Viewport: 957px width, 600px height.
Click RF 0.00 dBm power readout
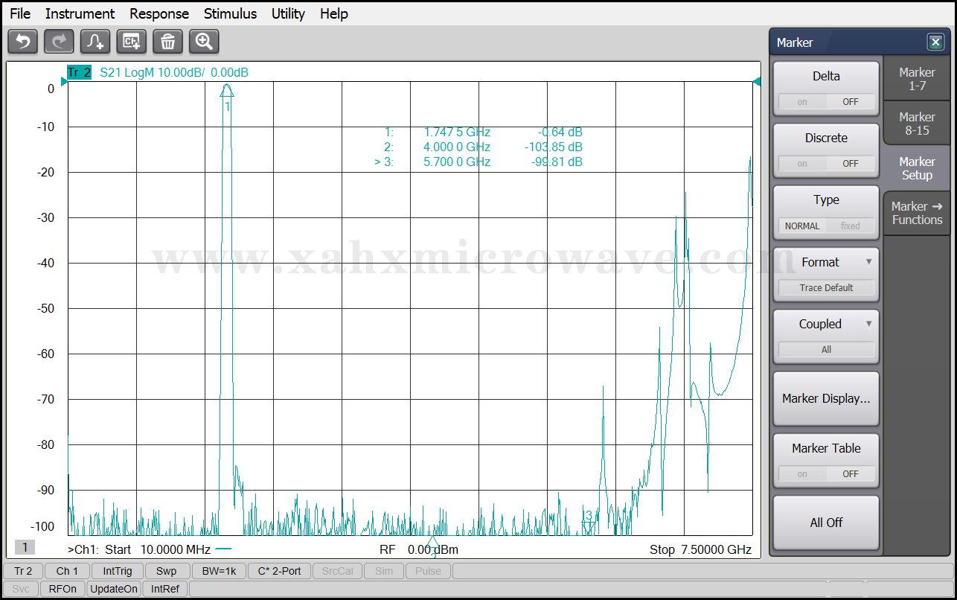tap(419, 549)
